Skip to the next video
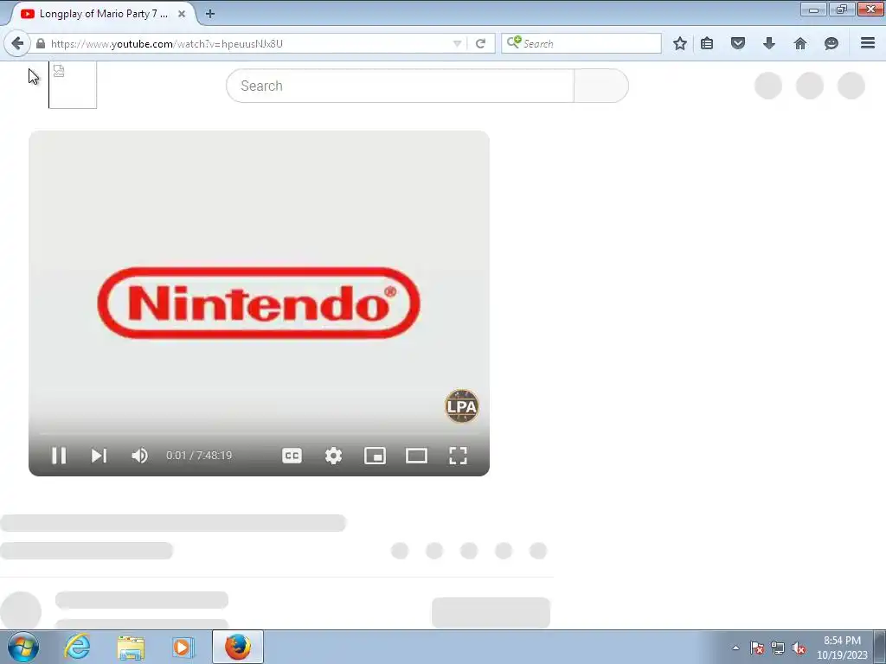 pos(99,456)
